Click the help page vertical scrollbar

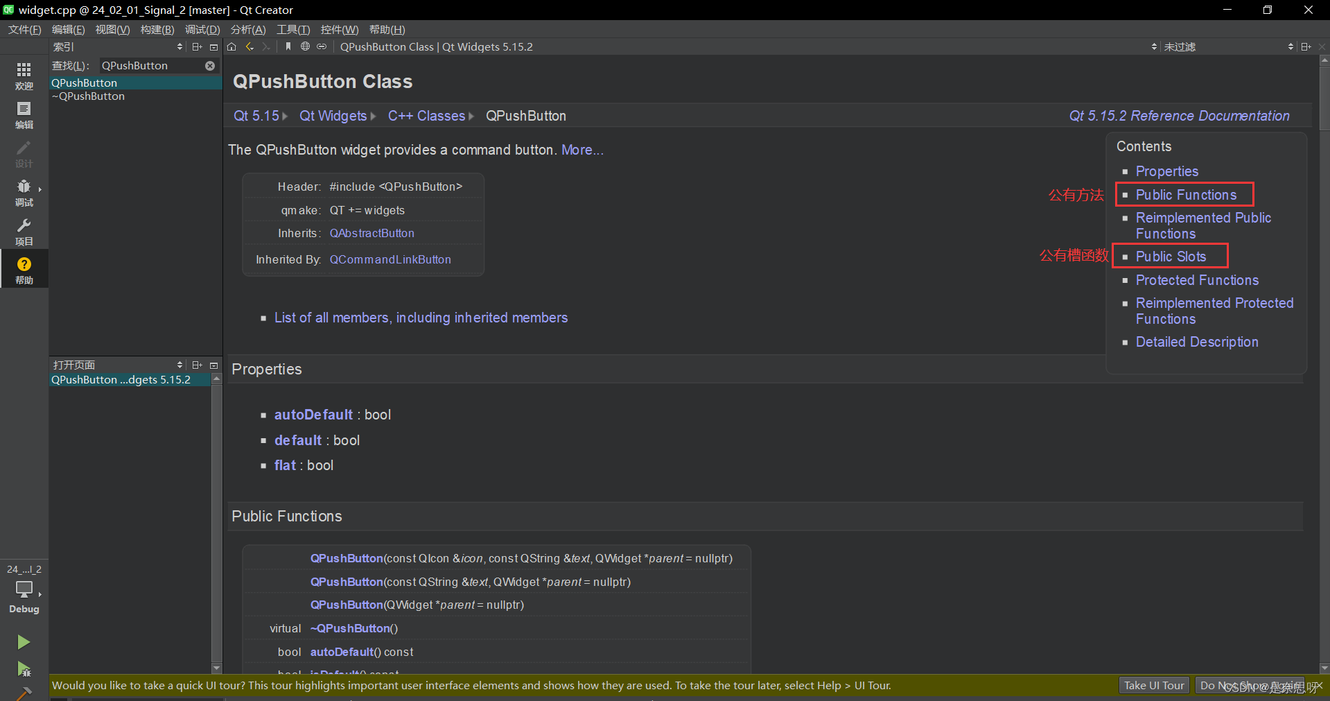point(1324,97)
